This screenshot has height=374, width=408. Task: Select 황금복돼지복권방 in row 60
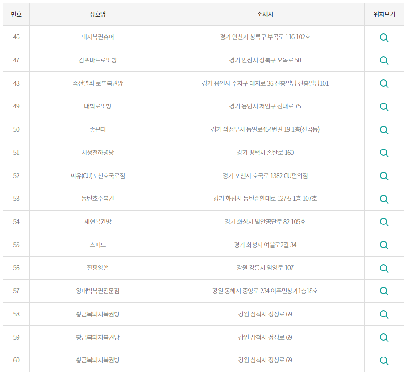coord(98,360)
